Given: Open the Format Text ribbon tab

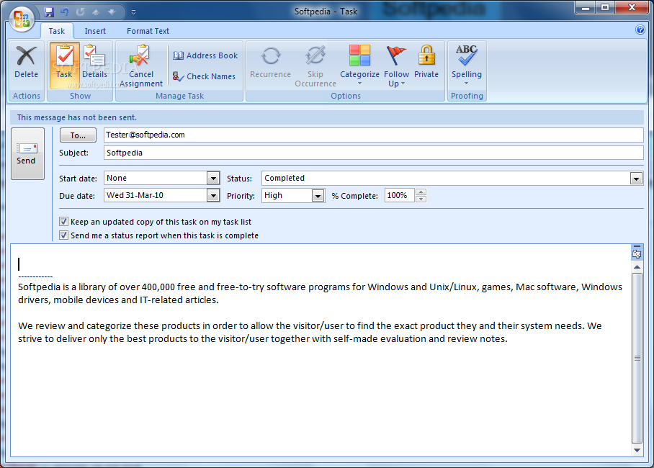Looking at the screenshot, I should [148, 31].
